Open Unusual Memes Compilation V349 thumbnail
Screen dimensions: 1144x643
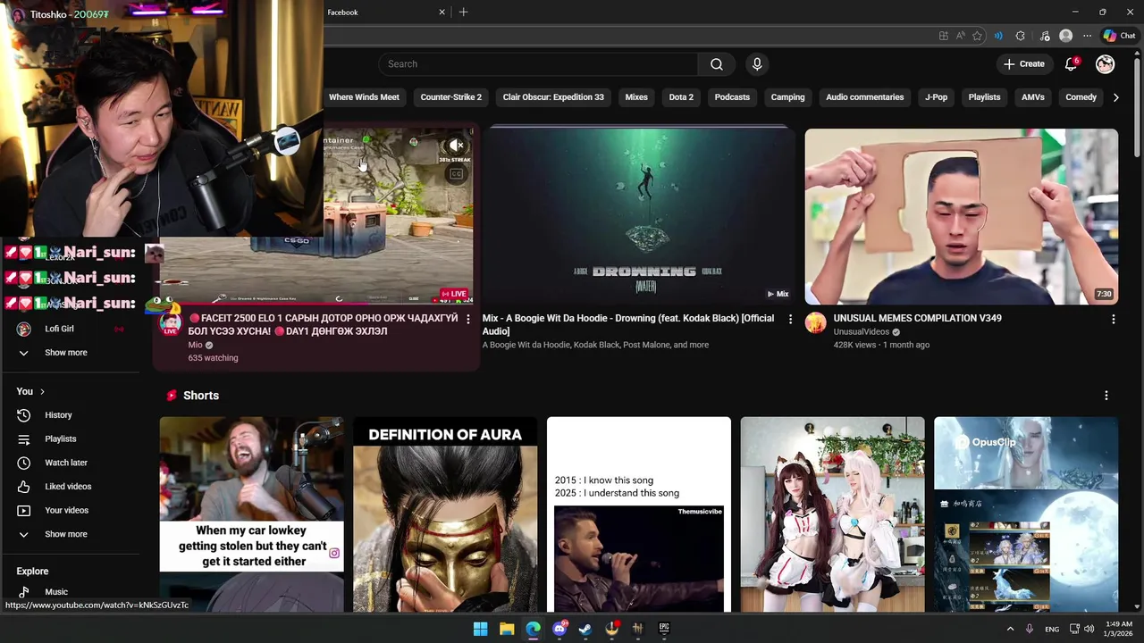coord(961,217)
